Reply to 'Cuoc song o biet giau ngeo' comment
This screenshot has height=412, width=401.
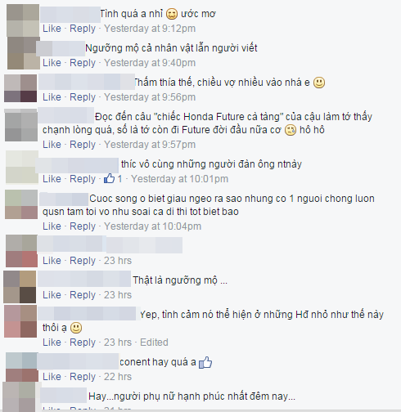[x=83, y=226]
